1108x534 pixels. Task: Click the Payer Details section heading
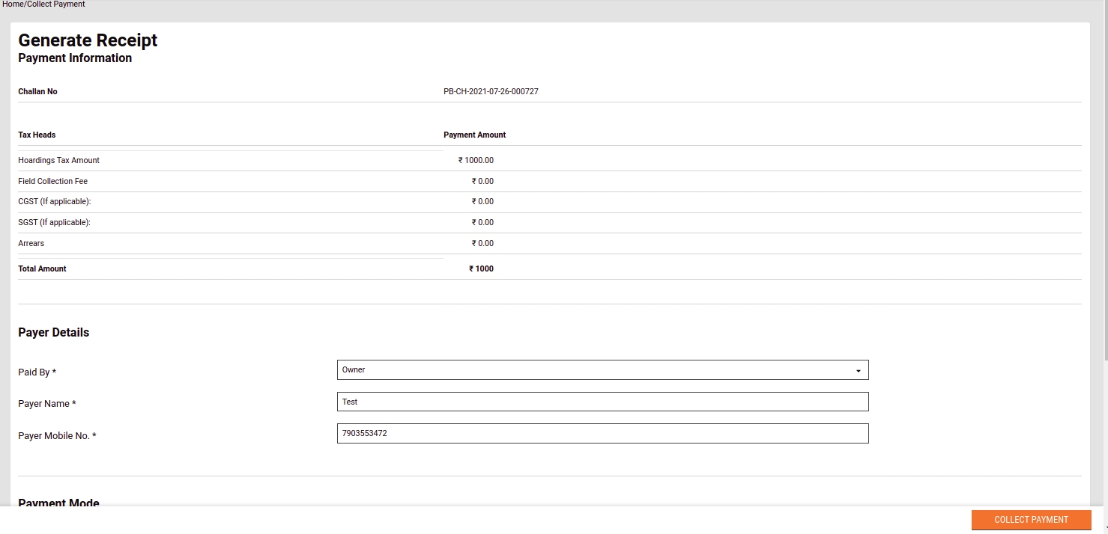(53, 333)
